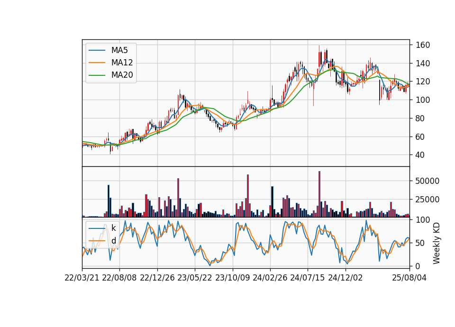Screen dimensions: 455x327
Task: Click the blue MA5 legend line sample
Action: click(97, 50)
